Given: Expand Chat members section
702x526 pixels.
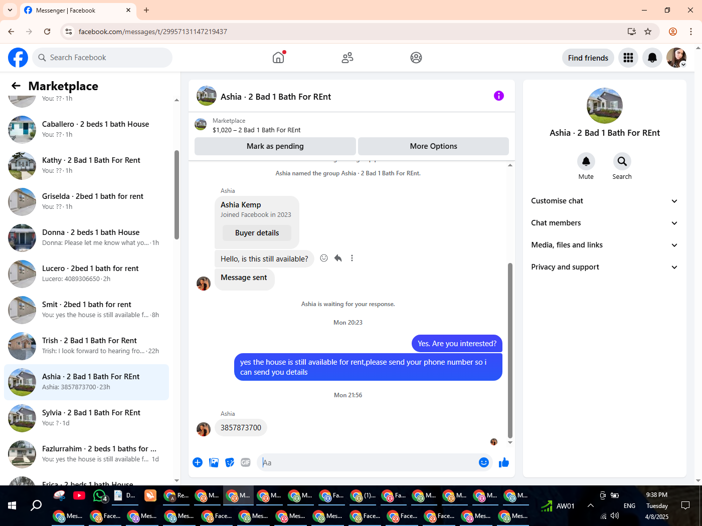Looking at the screenshot, I should tap(604, 223).
